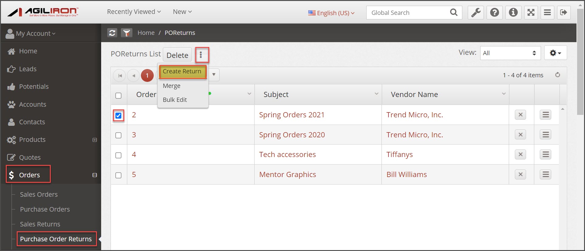Image resolution: width=585 pixels, height=251 pixels.
Task: Open the Spring Orders 2021 link
Action: pos(292,115)
